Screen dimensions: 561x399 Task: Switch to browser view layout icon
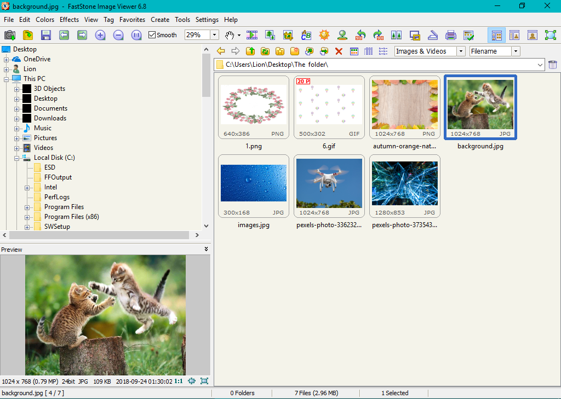(496, 35)
